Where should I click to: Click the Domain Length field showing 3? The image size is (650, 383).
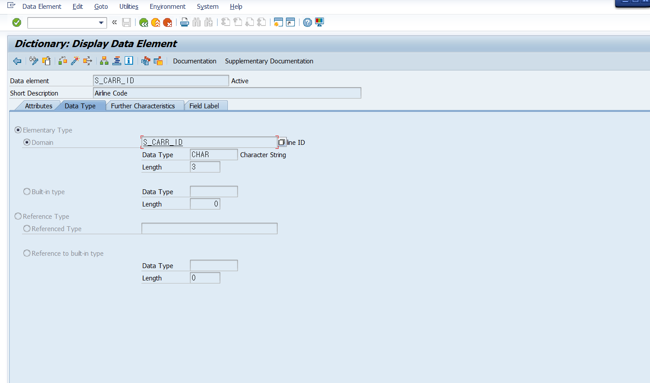coord(205,167)
